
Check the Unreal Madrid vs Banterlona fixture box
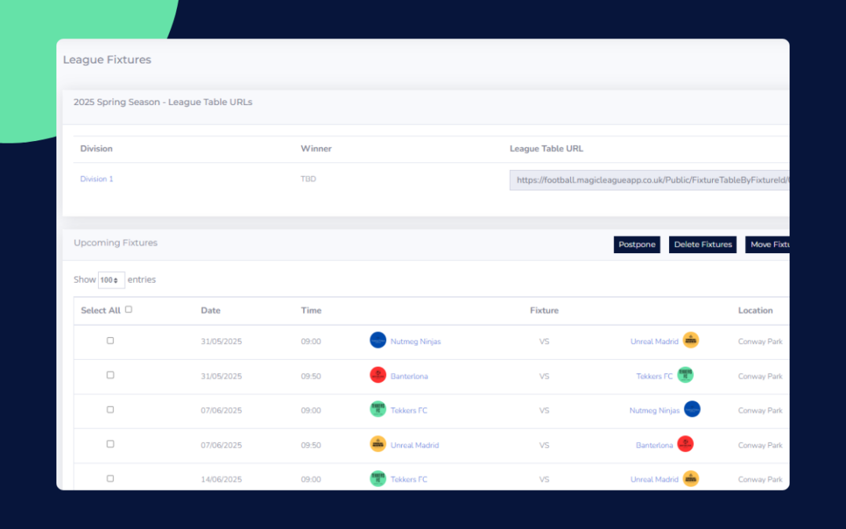click(x=110, y=444)
